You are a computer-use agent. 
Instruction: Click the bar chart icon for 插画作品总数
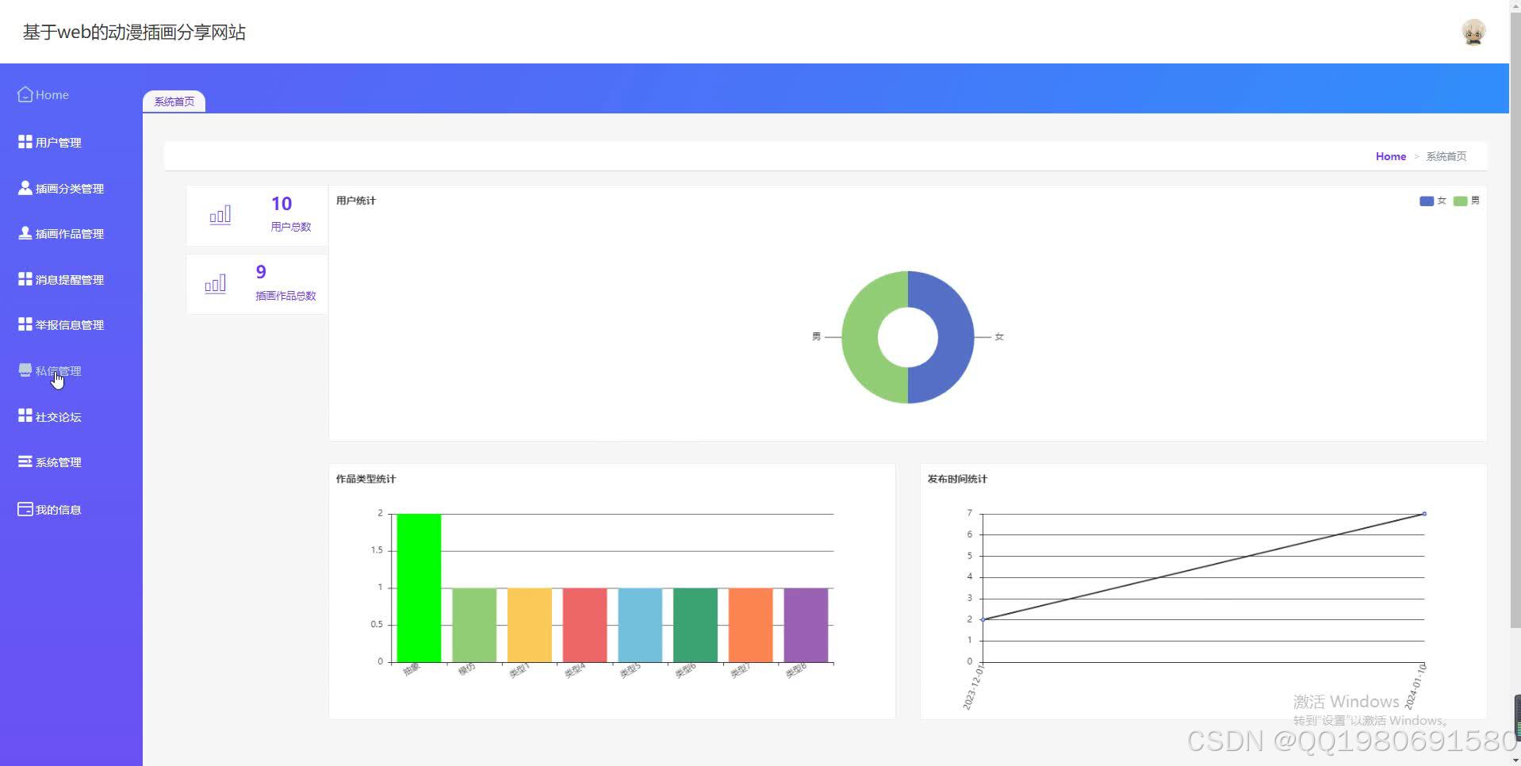coord(216,284)
